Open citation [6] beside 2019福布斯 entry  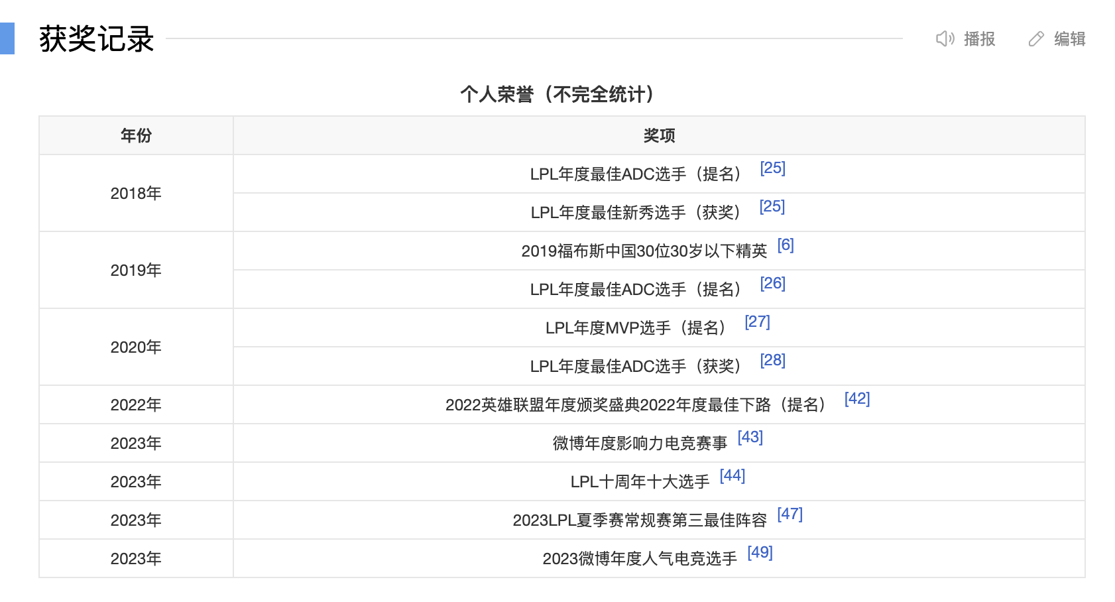click(x=786, y=245)
